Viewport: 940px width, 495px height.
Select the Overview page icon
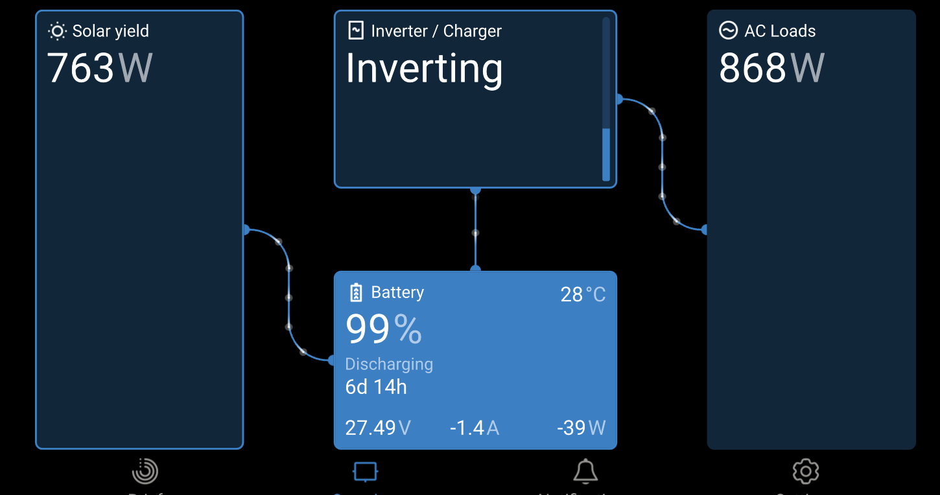pyautogui.click(x=365, y=472)
